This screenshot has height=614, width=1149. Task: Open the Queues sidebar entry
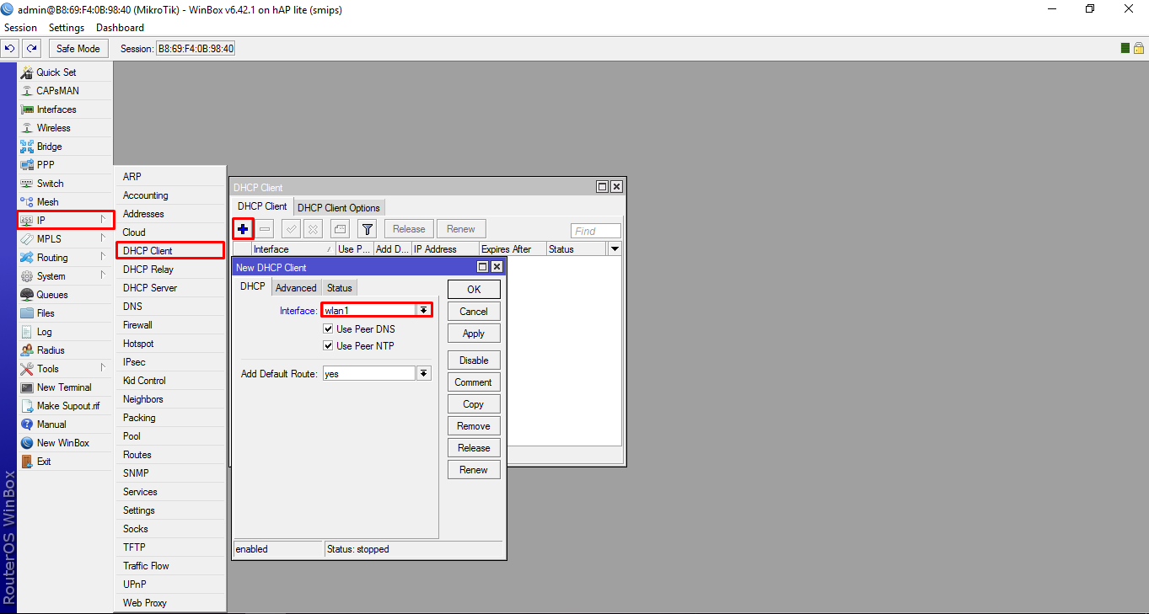(65, 295)
